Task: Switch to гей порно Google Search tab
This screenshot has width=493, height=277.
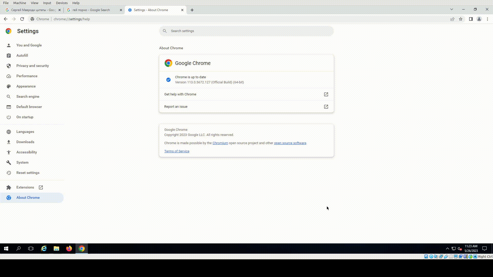Action: click(91, 10)
